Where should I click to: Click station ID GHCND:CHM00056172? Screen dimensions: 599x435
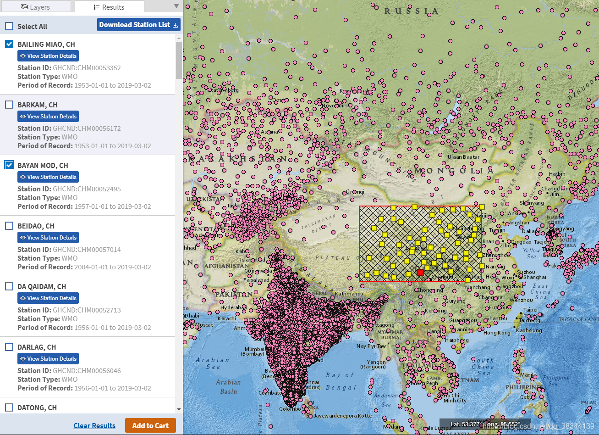coord(87,128)
